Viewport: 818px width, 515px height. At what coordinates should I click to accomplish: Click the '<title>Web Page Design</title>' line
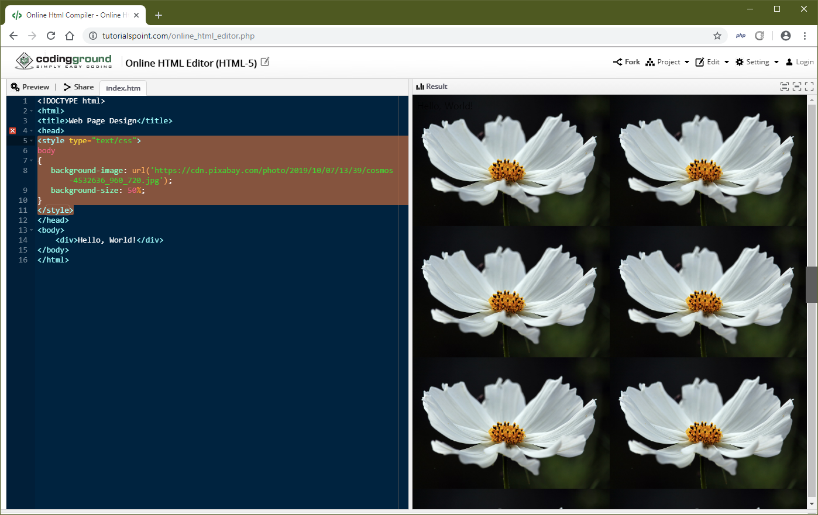click(x=105, y=121)
